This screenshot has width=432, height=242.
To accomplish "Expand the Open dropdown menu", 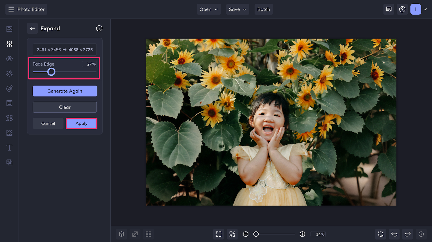I will 209,9.
